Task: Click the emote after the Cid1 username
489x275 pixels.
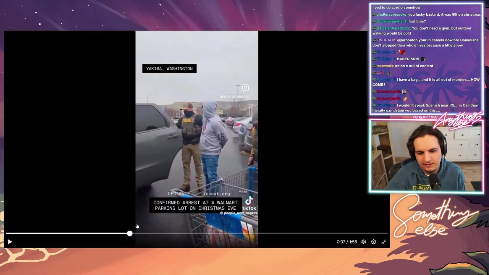Action: (389, 73)
